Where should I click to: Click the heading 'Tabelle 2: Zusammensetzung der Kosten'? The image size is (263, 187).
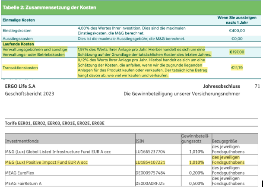pos(50,7)
